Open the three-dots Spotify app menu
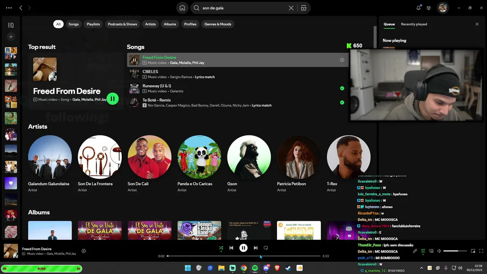 [x=9, y=8]
